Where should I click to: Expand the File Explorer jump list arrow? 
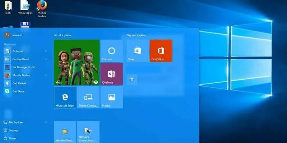pyautogui.click(x=46, y=122)
